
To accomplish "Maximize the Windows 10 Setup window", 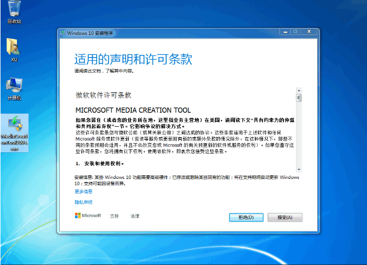I will pyautogui.click(x=295, y=32).
